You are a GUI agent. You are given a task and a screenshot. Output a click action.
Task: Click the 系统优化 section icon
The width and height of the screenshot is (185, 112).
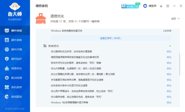[x=45, y=46]
